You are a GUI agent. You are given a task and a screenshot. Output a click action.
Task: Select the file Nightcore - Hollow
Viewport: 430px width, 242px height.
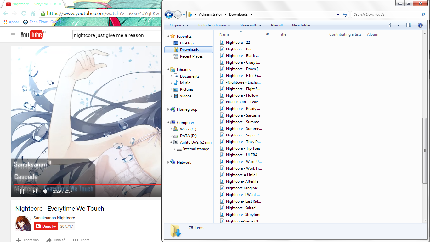(242, 95)
